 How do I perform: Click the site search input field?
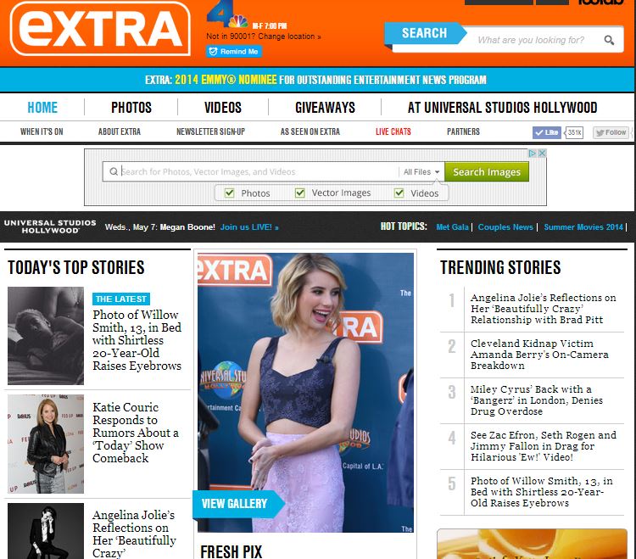[x=534, y=40]
